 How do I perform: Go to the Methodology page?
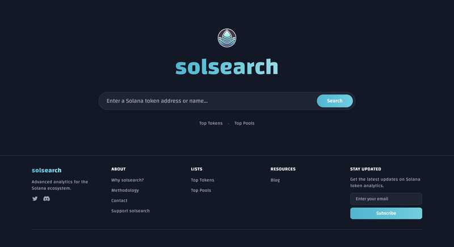click(x=125, y=190)
